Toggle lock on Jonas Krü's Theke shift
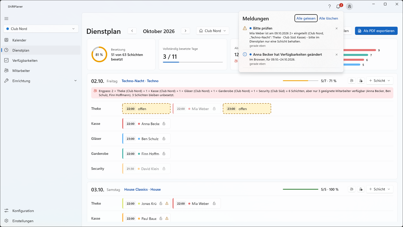This screenshot has height=227, width=403. pyautogui.click(x=161, y=204)
